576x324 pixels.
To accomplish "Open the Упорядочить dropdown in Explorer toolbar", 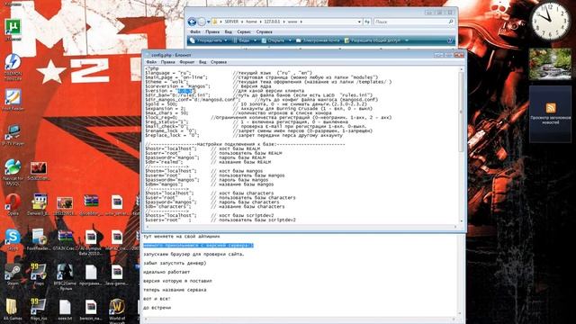I will [208, 40].
